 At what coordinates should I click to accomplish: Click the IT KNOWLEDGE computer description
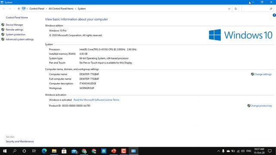pos(88,84)
